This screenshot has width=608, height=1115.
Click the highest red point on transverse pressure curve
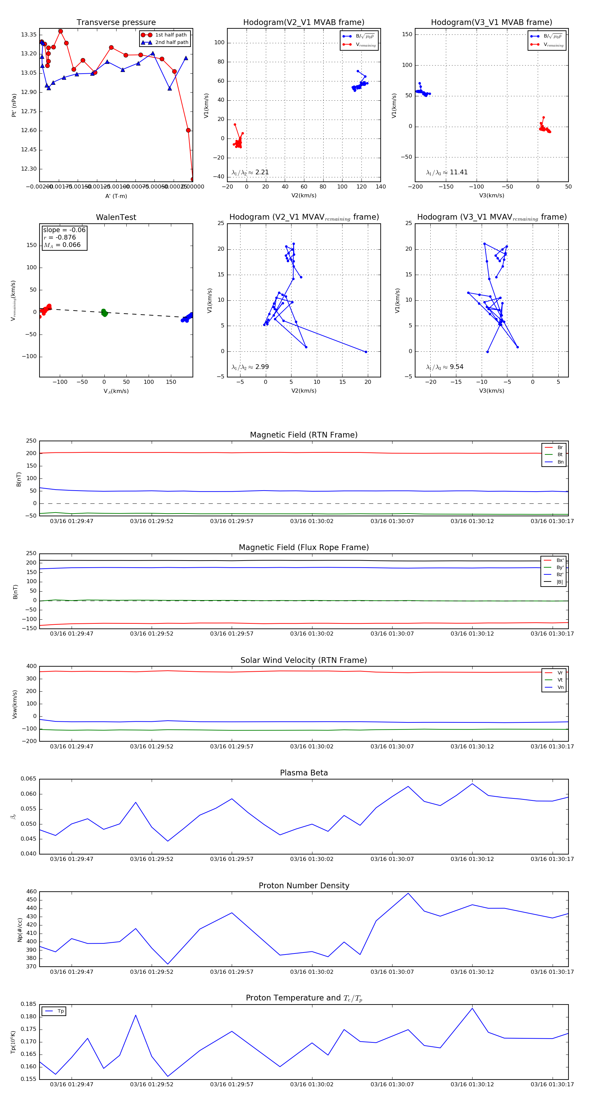click(x=60, y=31)
